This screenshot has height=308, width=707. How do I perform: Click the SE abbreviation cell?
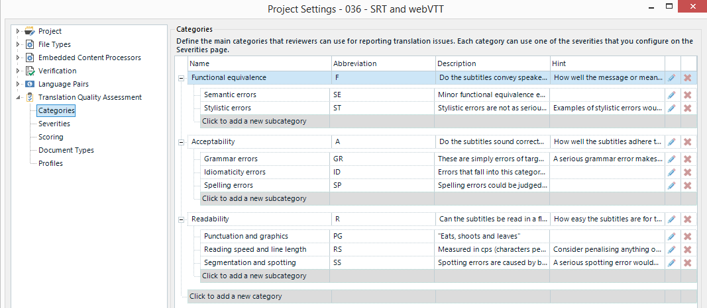pos(382,95)
